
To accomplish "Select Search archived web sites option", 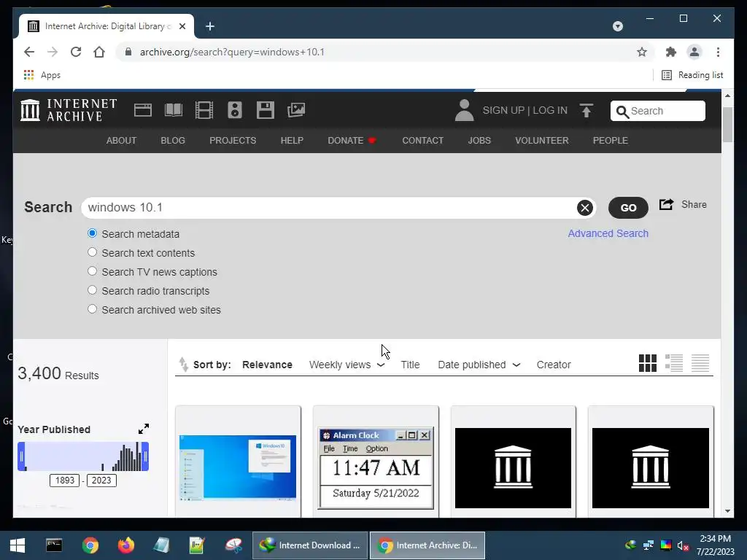I will click(93, 309).
